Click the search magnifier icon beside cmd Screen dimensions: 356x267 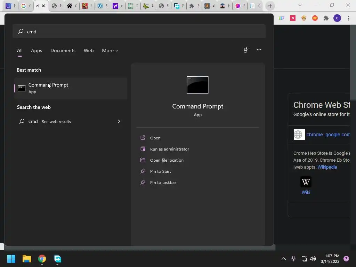[x=21, y=31]
